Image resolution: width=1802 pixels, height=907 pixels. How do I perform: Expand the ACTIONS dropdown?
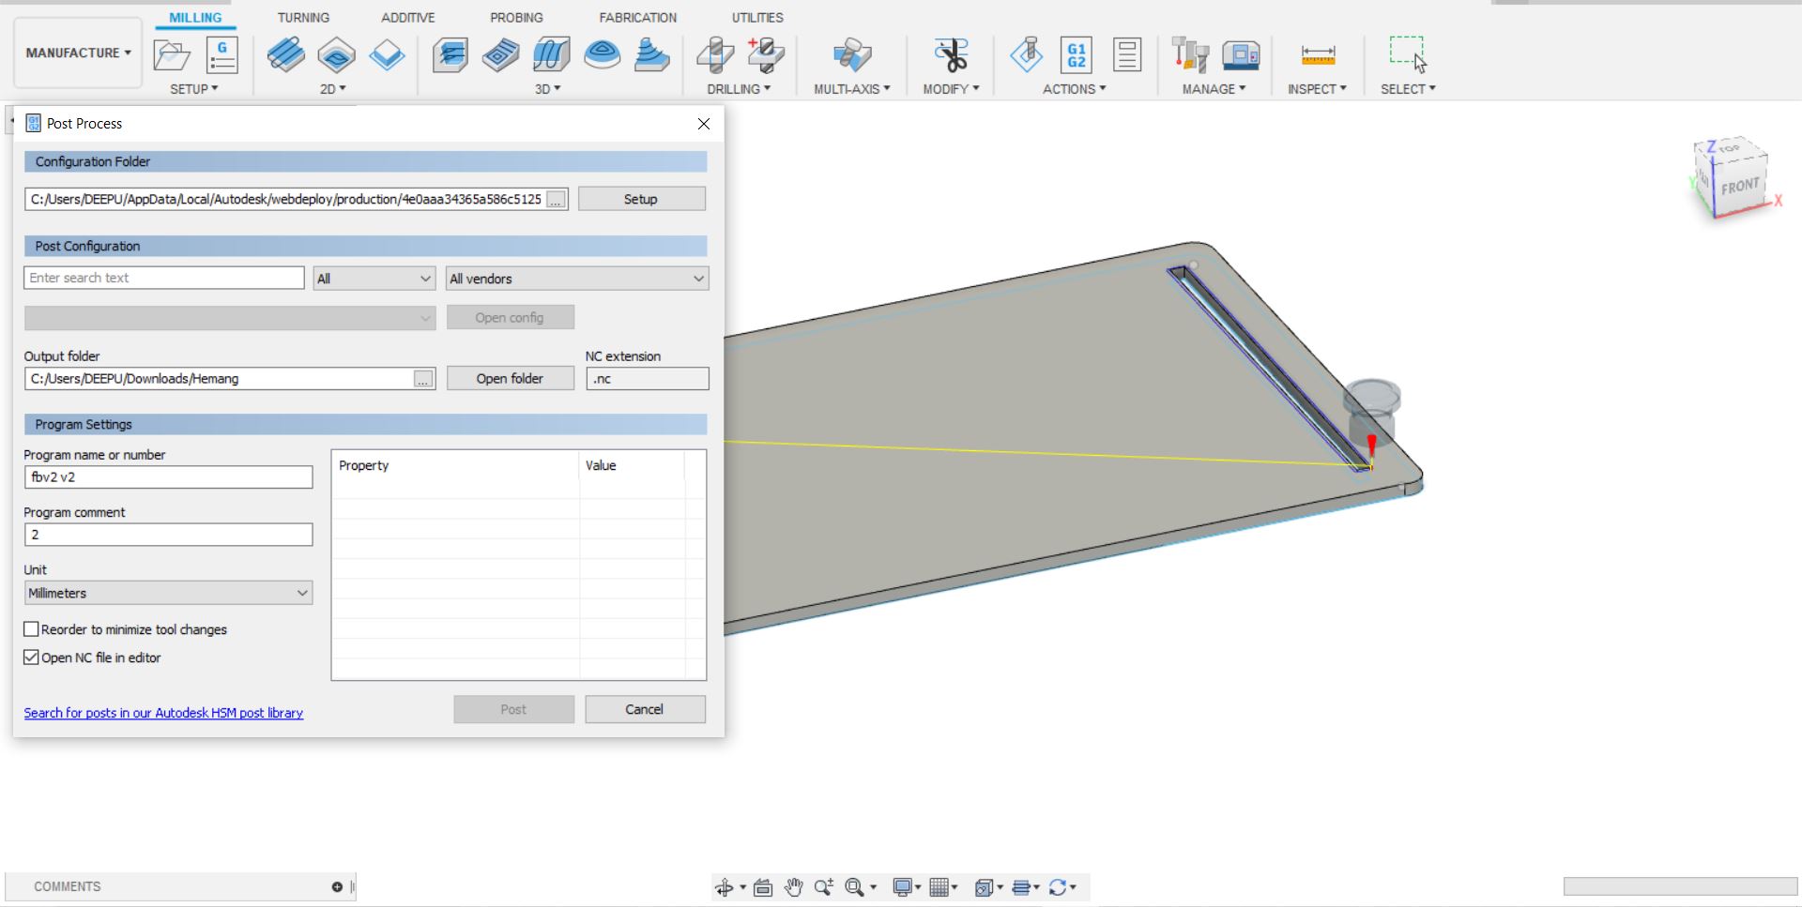1075,89
